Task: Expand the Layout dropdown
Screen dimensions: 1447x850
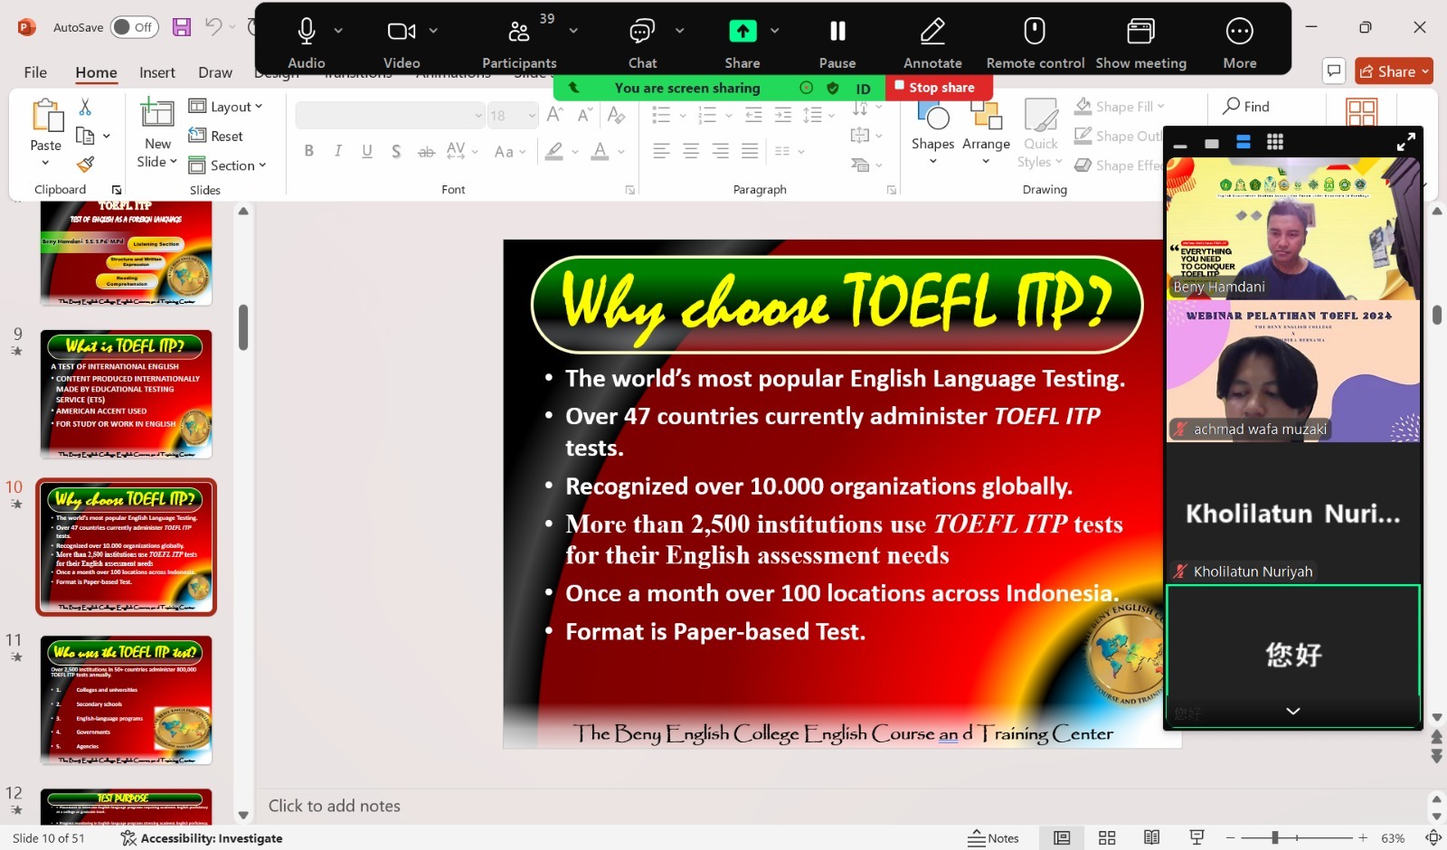Action: coord(226,107)
